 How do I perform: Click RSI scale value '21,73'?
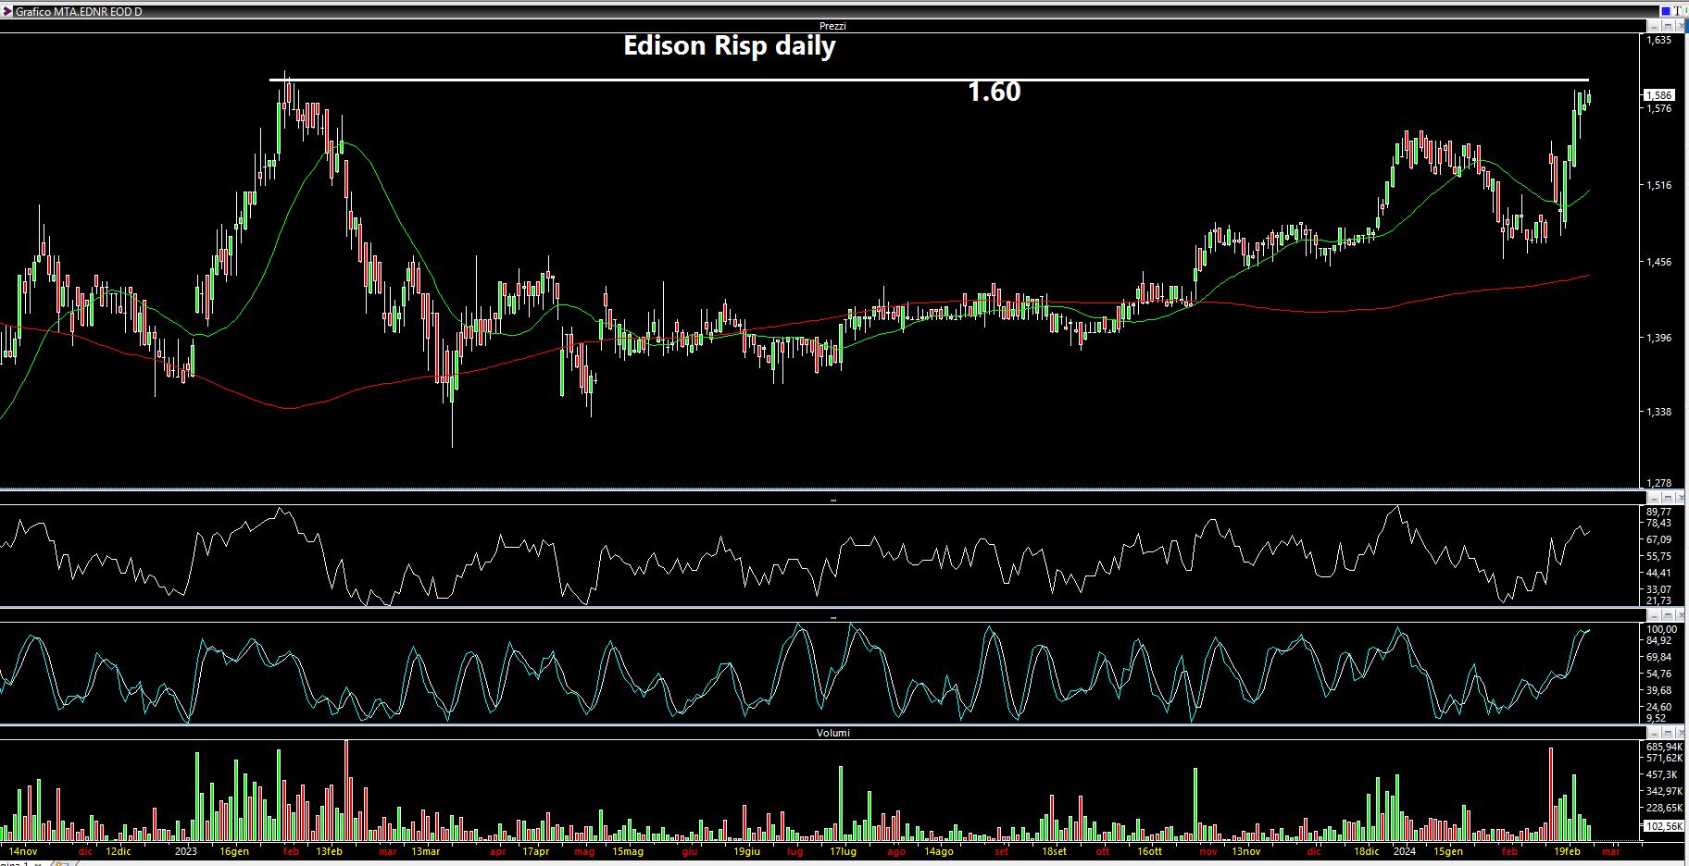point(1658,600)
